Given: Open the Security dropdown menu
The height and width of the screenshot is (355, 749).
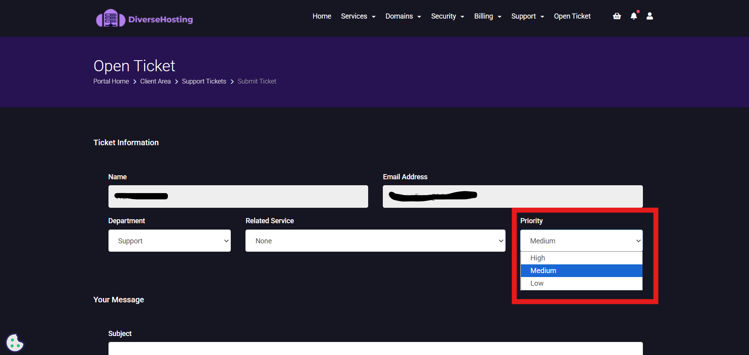Looking at the screenshot, I should [x=447, y=16].
